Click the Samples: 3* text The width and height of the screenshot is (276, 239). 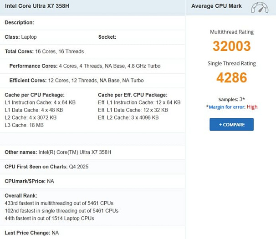coord(232,99)
